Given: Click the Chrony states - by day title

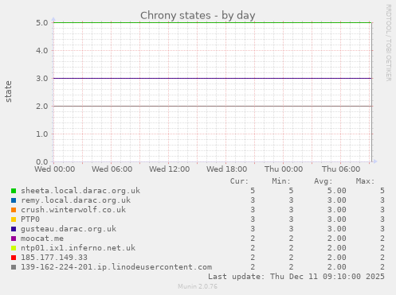Looking at the screenshot, I should 198,15.
